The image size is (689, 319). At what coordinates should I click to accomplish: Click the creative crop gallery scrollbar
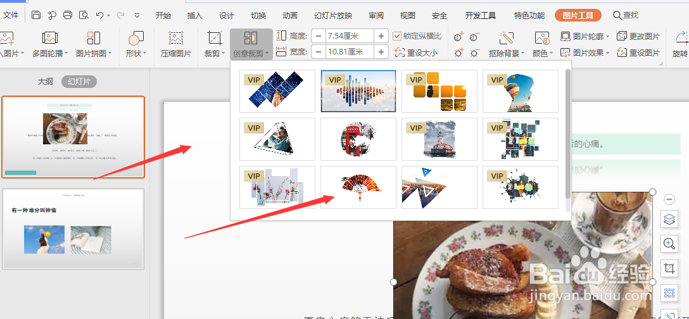pyautogui.click(x=568, y=133)
